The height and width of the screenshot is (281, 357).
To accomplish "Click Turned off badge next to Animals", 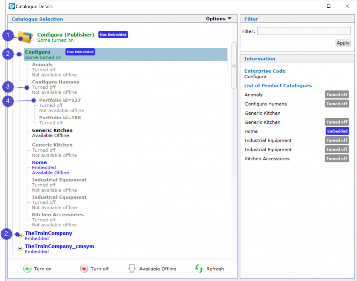I will [337, 95].
